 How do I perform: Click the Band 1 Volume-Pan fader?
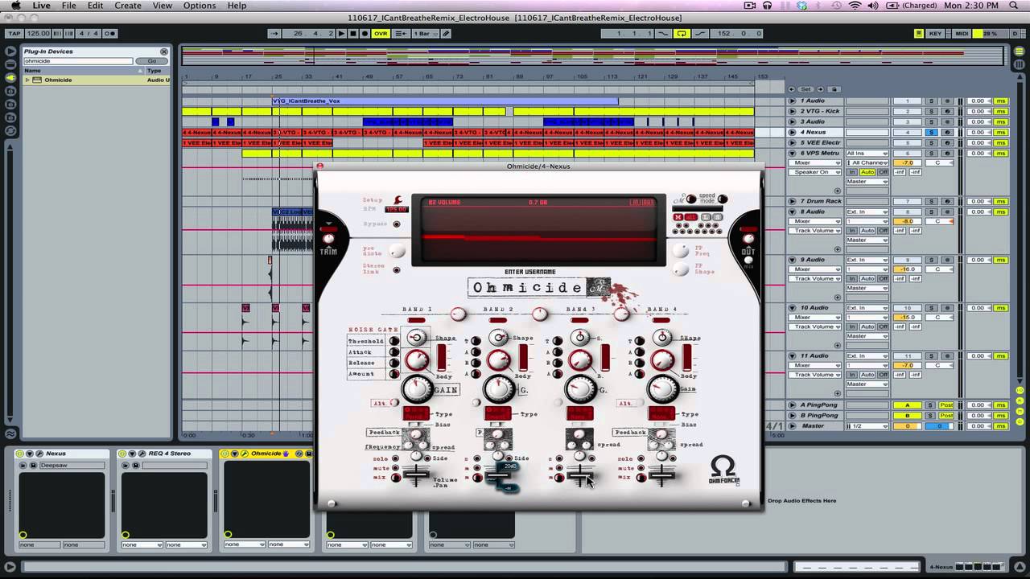[x=416, y=476]
